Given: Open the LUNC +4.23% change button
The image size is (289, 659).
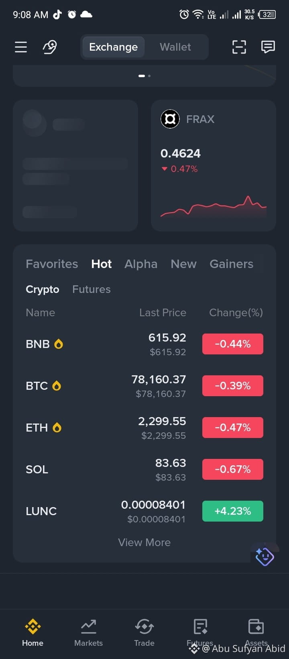Looking at the screenshot, I should click(233, 511).
